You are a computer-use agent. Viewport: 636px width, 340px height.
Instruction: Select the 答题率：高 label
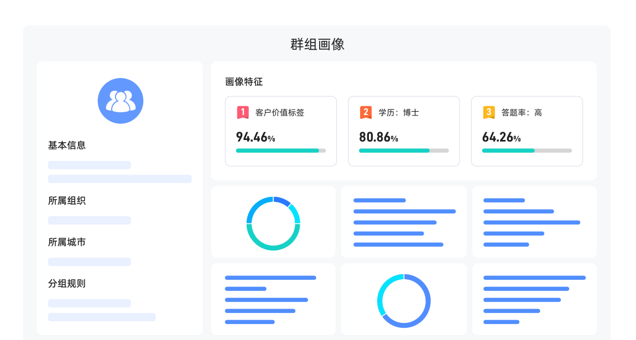522,113
